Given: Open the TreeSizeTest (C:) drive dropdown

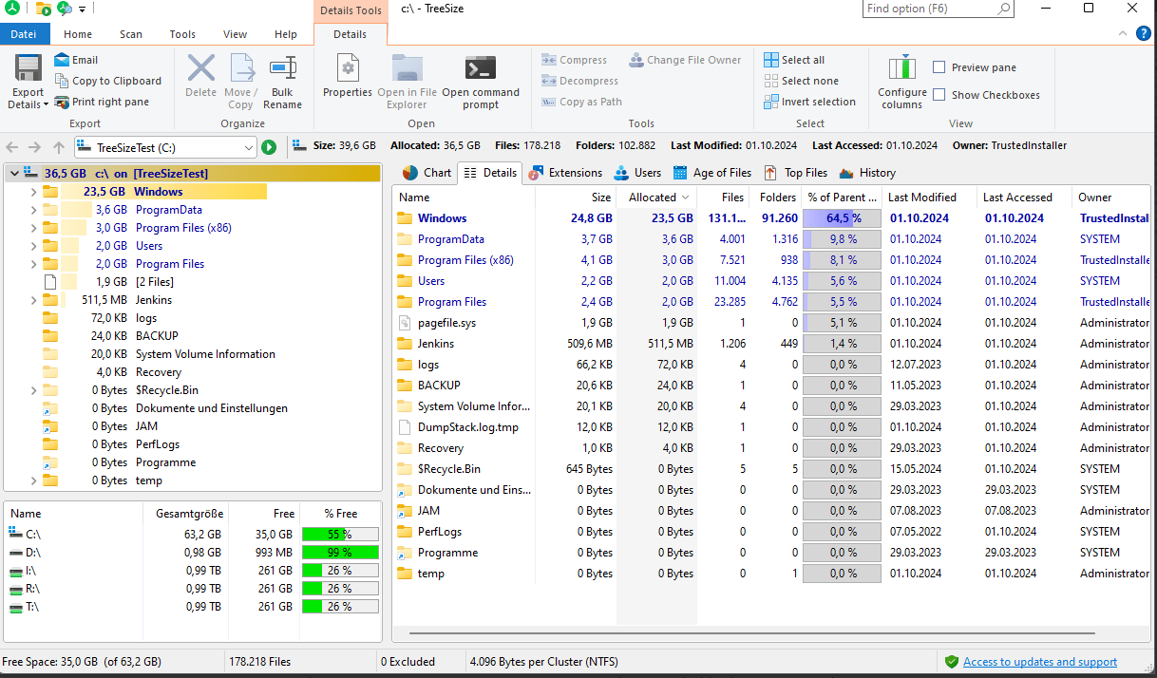Looking at the screenshot, I should [249, 147].
